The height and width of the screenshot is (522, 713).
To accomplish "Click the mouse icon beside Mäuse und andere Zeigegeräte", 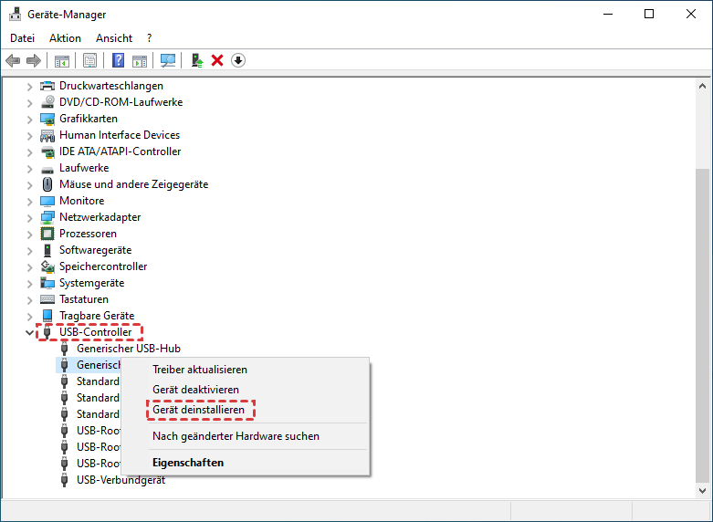I will pos(47,184).
